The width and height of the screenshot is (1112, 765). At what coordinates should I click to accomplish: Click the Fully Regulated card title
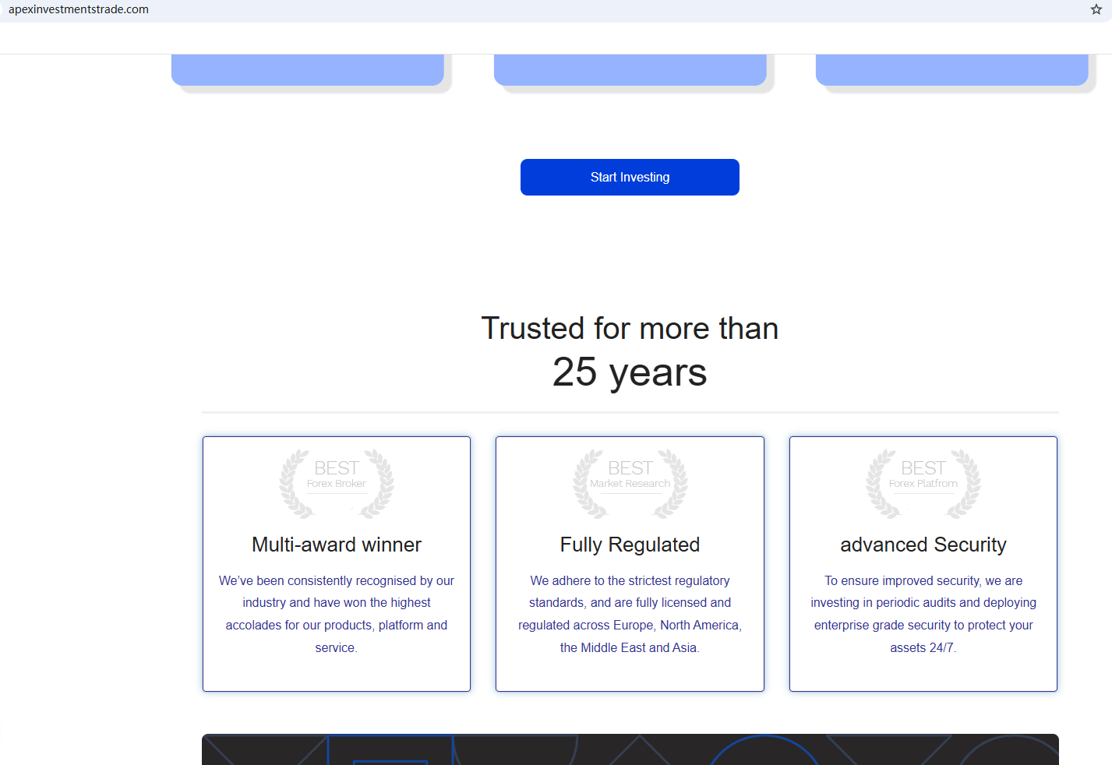click(630, 545)
